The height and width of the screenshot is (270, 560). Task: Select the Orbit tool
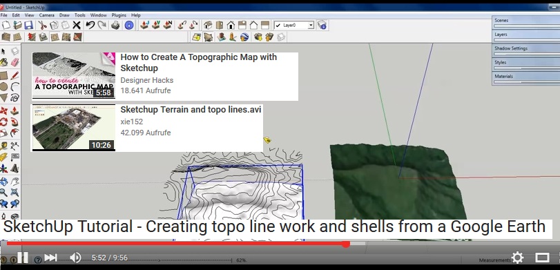tap(4, 181)
